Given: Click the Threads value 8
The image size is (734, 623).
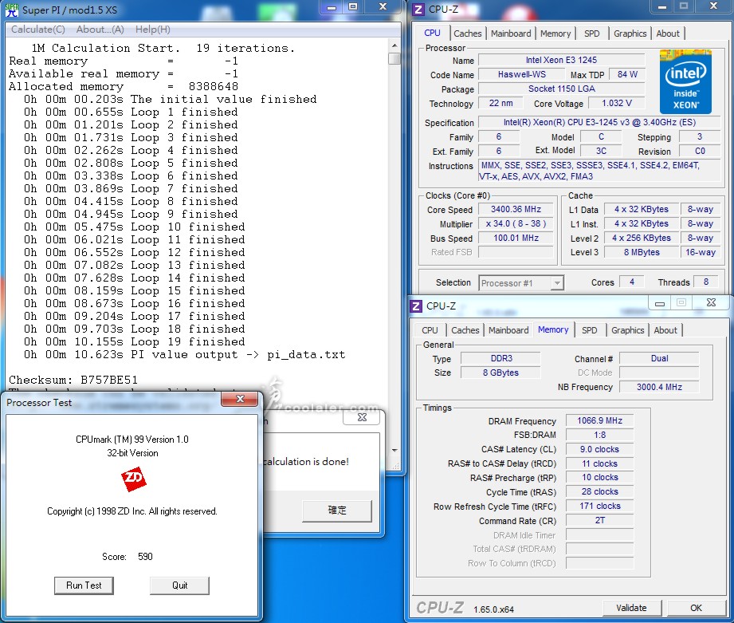Looking at the screenshot, I should (x=706, y=282).
